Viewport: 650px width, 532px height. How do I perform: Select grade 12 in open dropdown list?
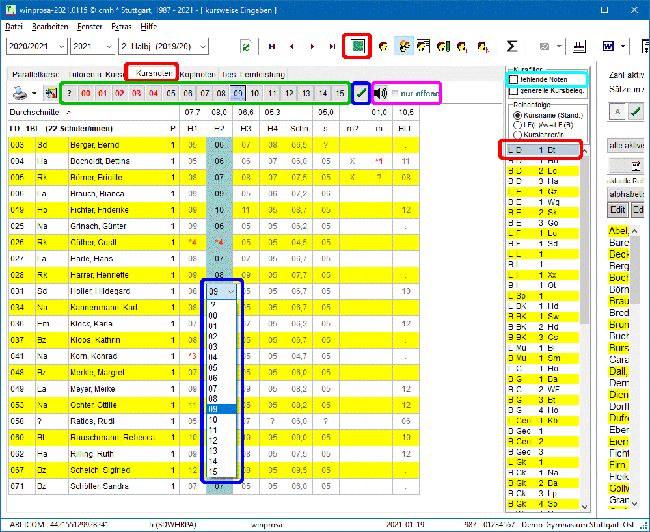(x=213, y=440)
